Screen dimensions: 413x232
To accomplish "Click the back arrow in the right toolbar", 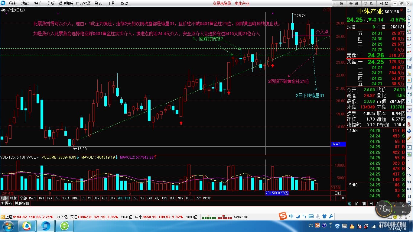I will [x=409, y=11].
